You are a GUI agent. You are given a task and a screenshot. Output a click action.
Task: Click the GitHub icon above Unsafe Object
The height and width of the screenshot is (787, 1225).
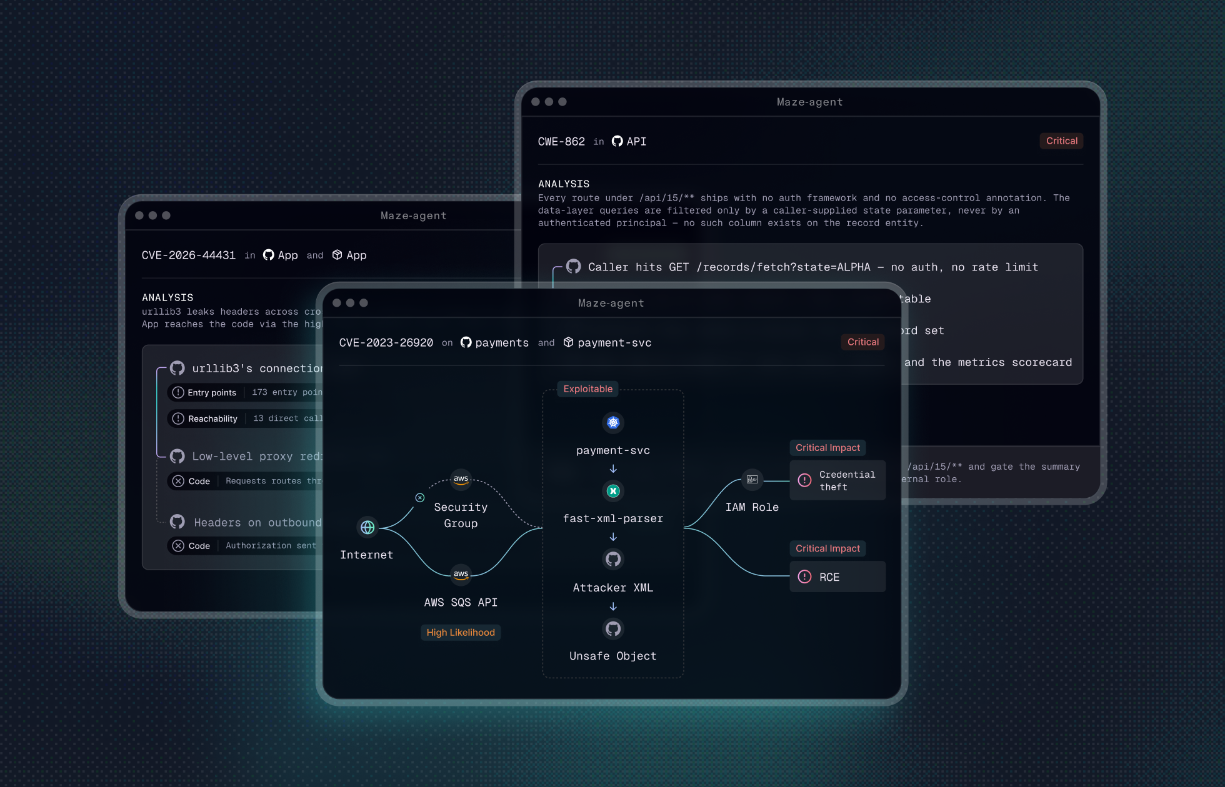tap(613, 628)
